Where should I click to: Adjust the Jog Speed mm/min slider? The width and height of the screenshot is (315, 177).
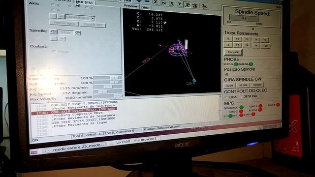108,87
